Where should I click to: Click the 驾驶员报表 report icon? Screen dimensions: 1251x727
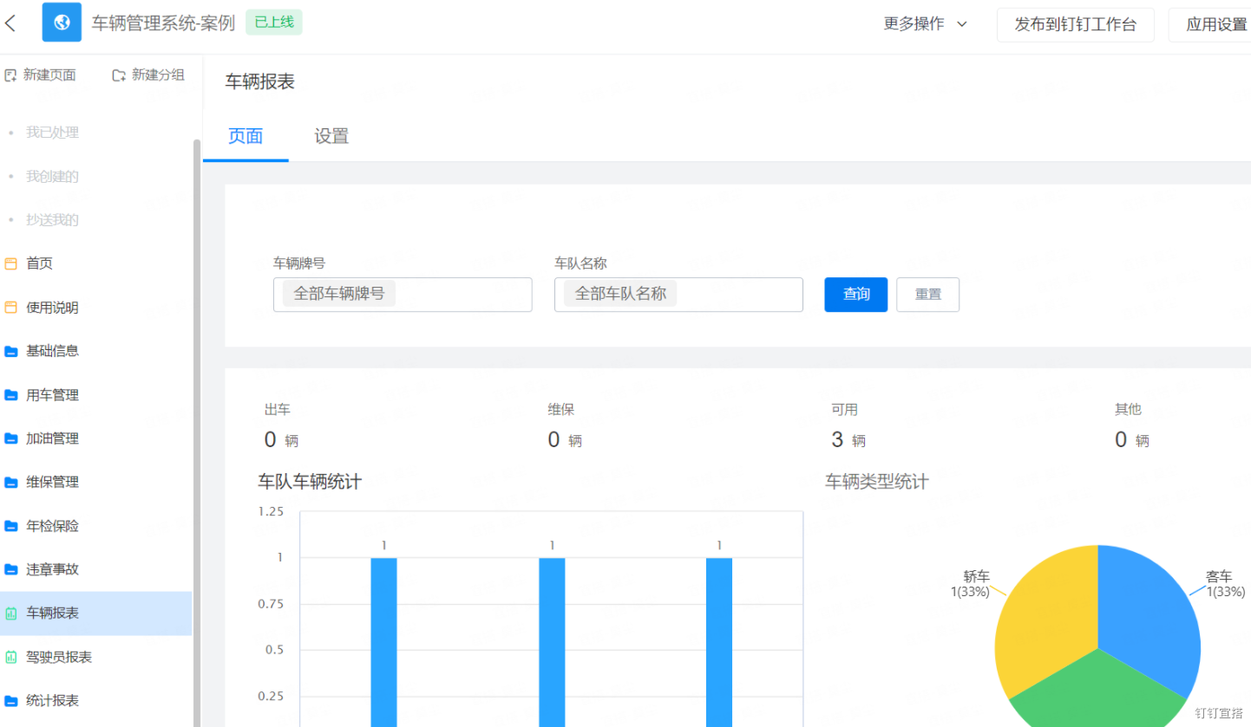(11, 657)
